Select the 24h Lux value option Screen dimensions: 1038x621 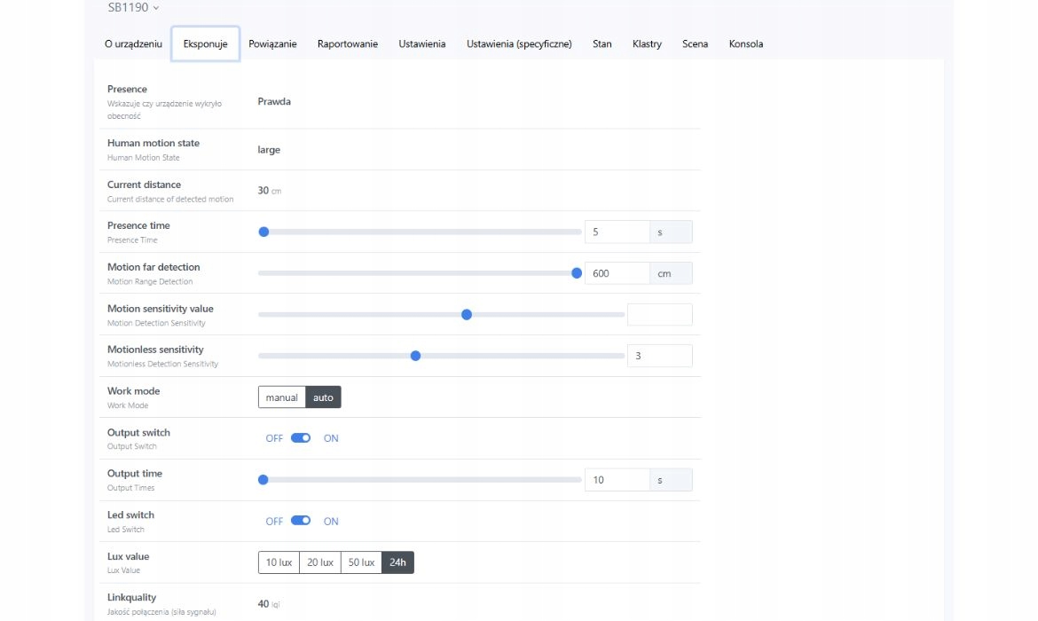(397, 562)
